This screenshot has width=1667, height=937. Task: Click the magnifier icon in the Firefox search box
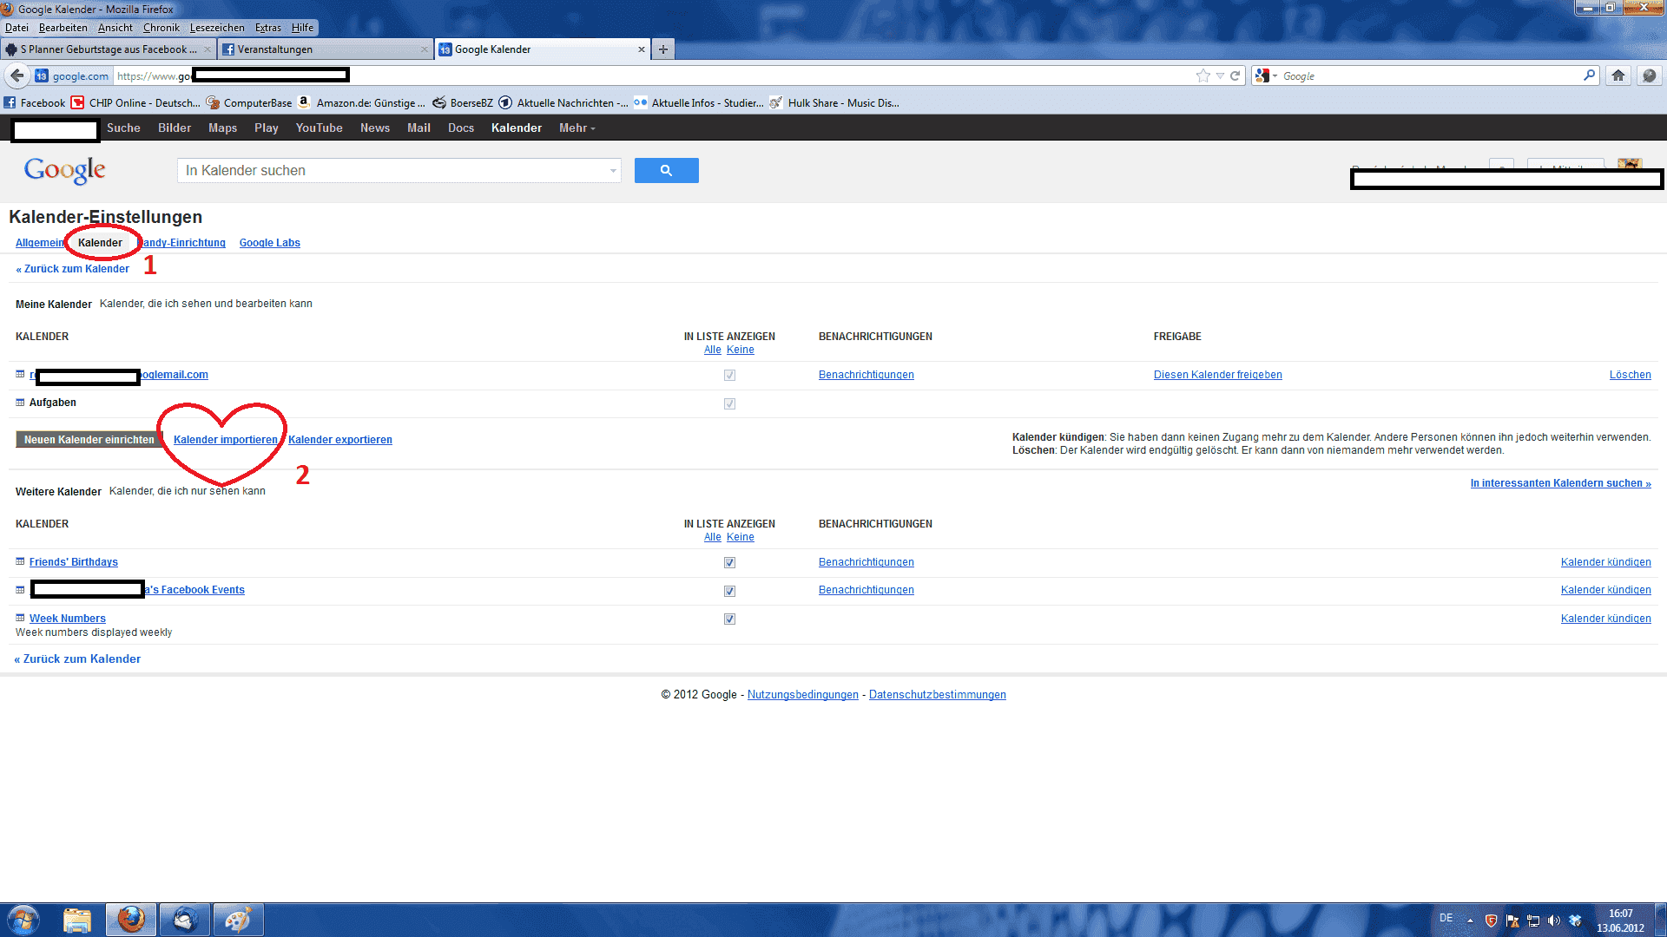(1589, 75)
